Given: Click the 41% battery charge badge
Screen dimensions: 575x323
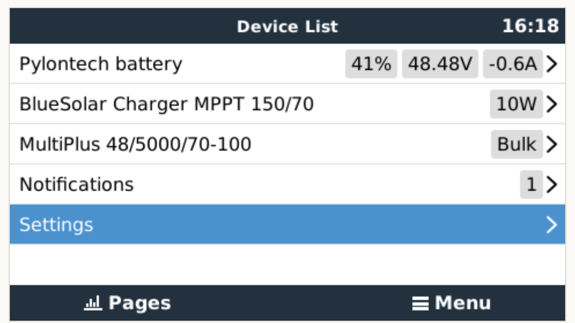Looking at the screenshot, I should pos(372,64).
